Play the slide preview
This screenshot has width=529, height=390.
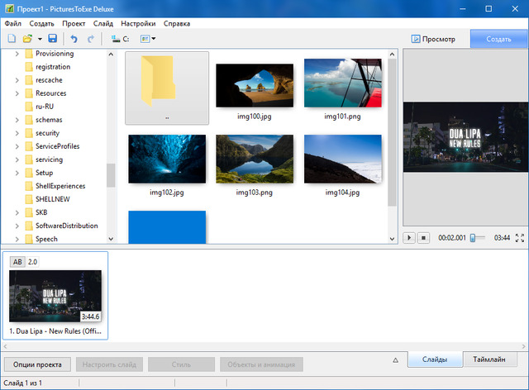coord(409,238)
